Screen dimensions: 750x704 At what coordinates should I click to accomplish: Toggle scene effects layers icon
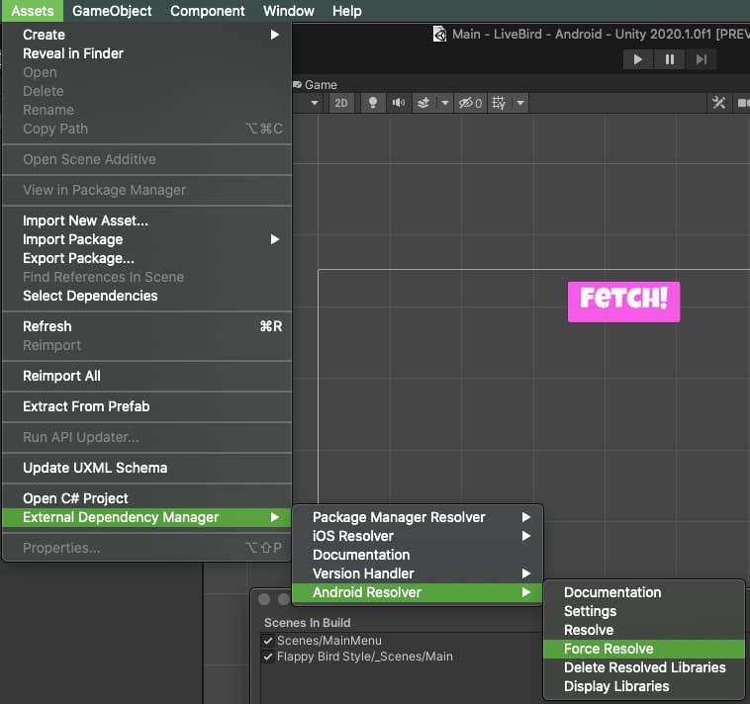coord(423,103)
